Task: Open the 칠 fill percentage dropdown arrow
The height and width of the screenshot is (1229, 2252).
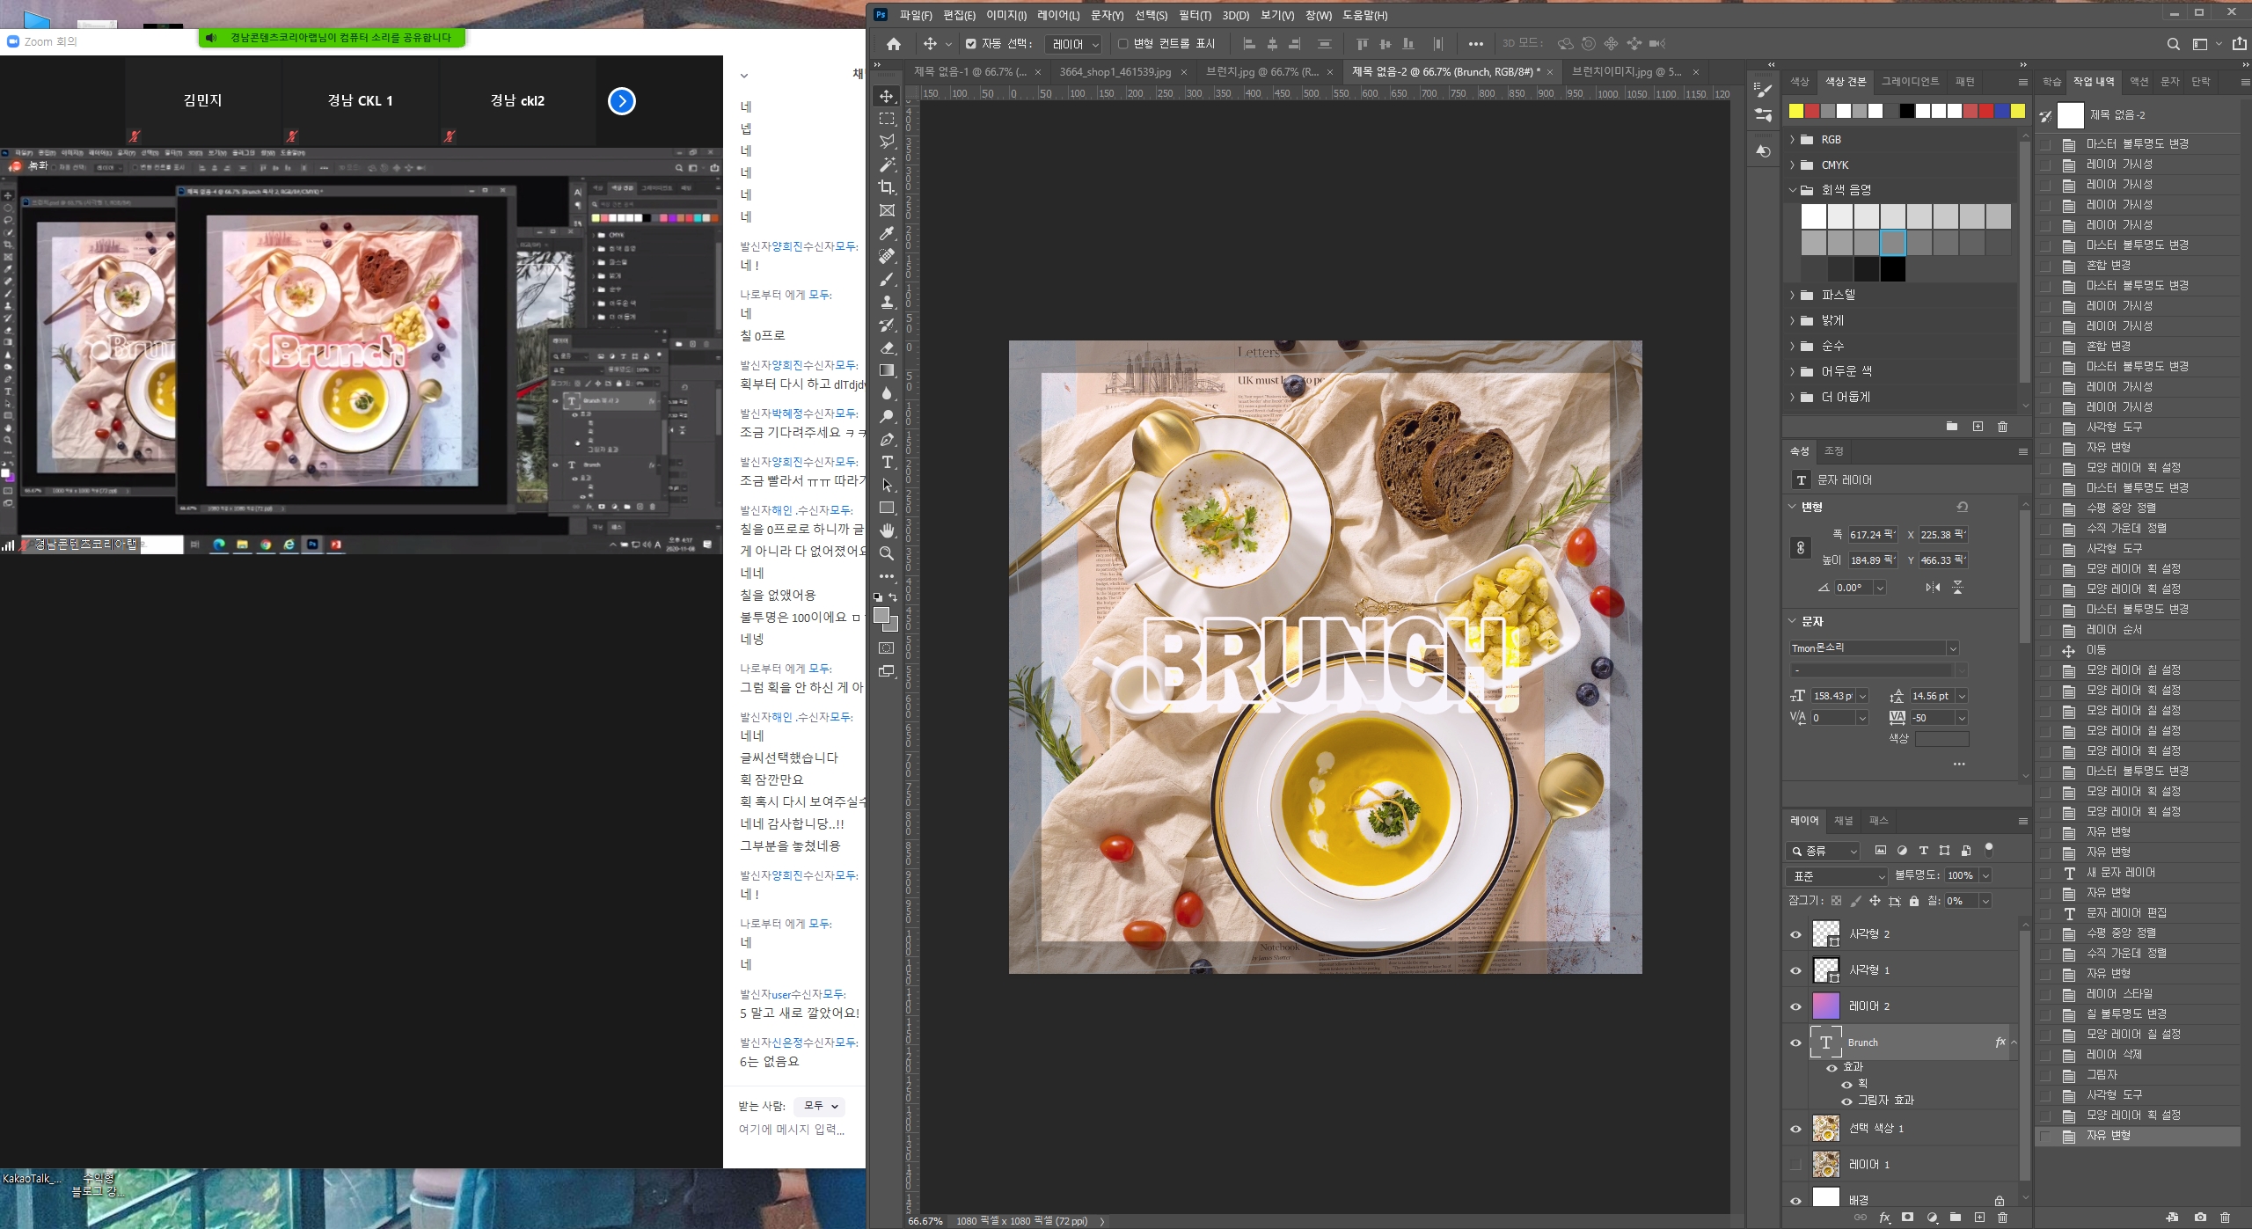Action: [x=1985, y=901]
